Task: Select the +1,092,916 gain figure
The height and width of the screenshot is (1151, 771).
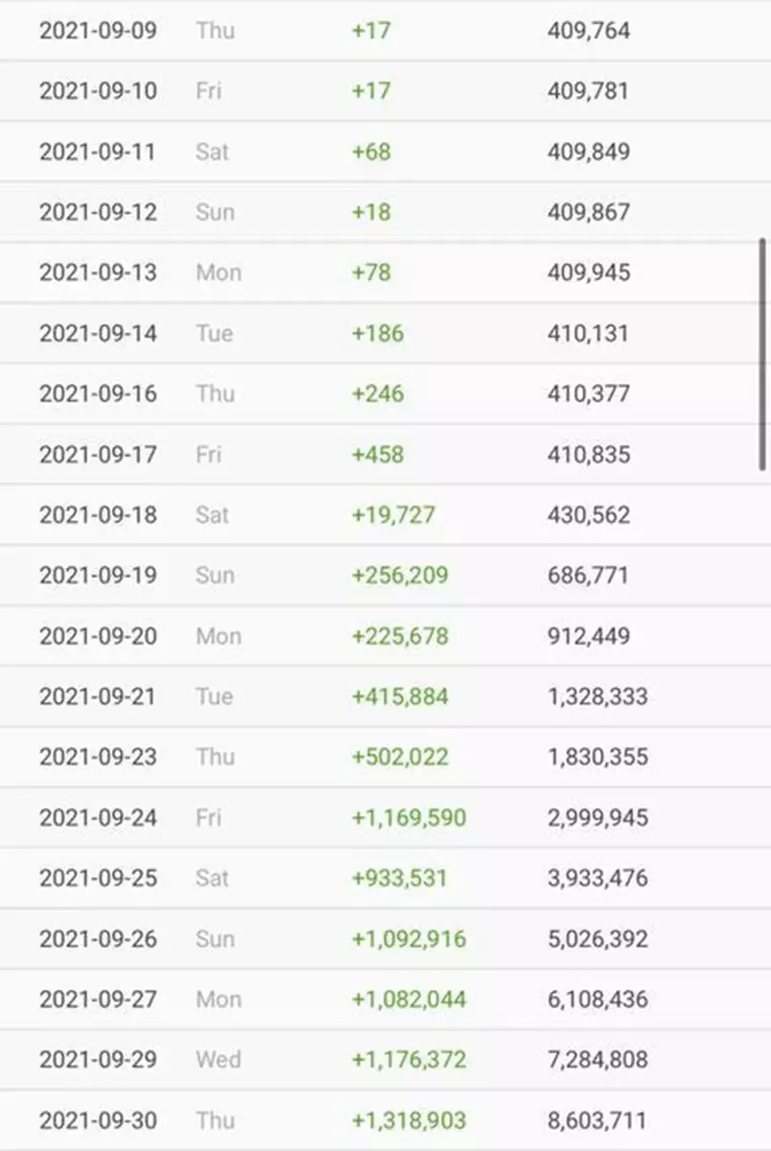Action: tap(409, 939)
